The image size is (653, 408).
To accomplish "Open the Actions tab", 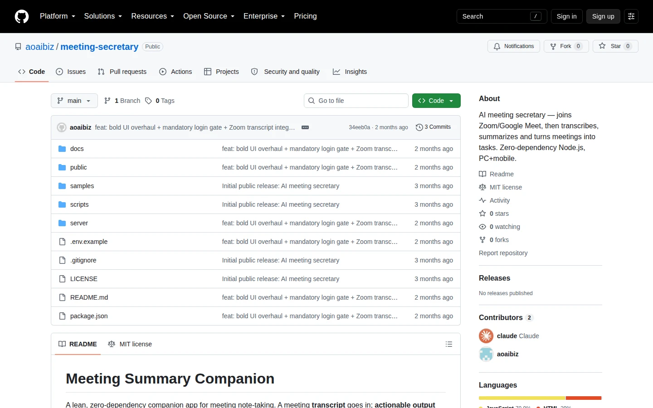I will [175, 72].
